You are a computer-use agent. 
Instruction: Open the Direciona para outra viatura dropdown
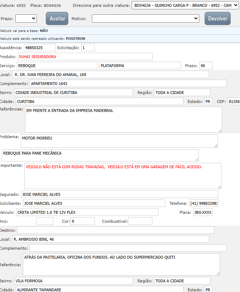[182, 6]
